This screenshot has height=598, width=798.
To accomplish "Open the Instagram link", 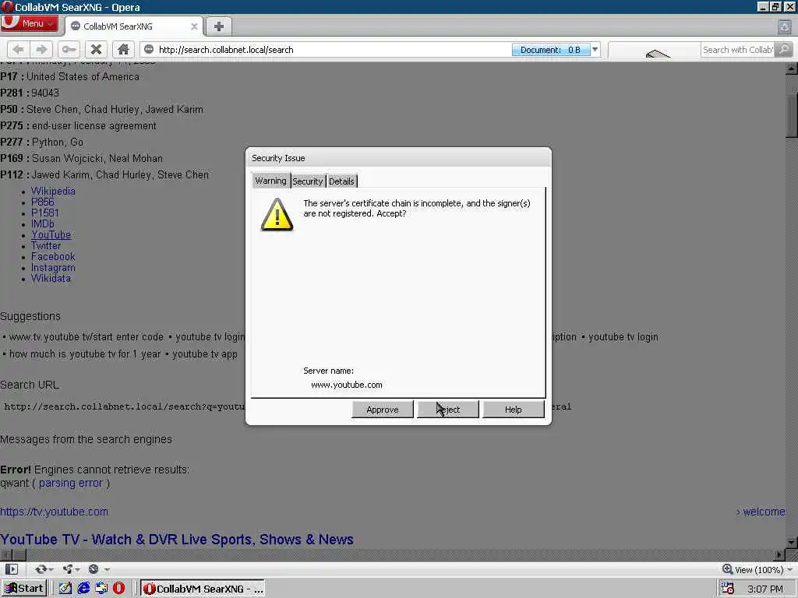I will click(x=53, y=268).
